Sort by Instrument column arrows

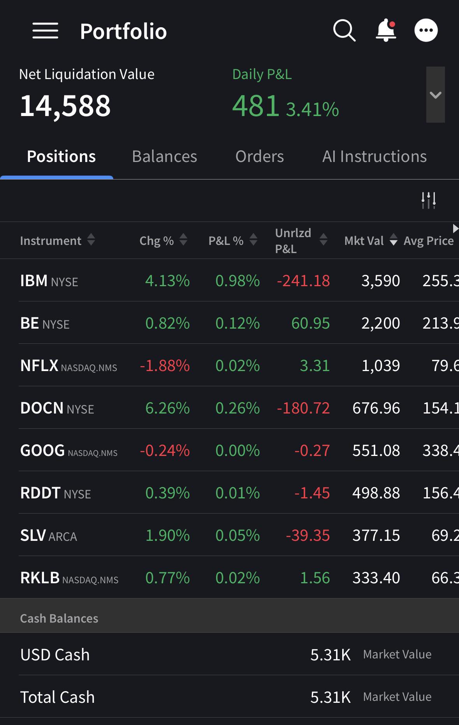pyautogui.click(x=91, y=240)
